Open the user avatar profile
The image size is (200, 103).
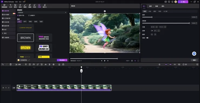pyautogui.click(x=176, y=2)
